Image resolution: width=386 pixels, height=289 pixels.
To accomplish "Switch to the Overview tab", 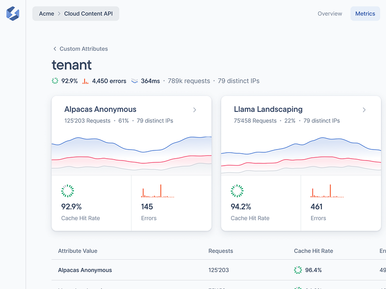I will coord(329,13).
